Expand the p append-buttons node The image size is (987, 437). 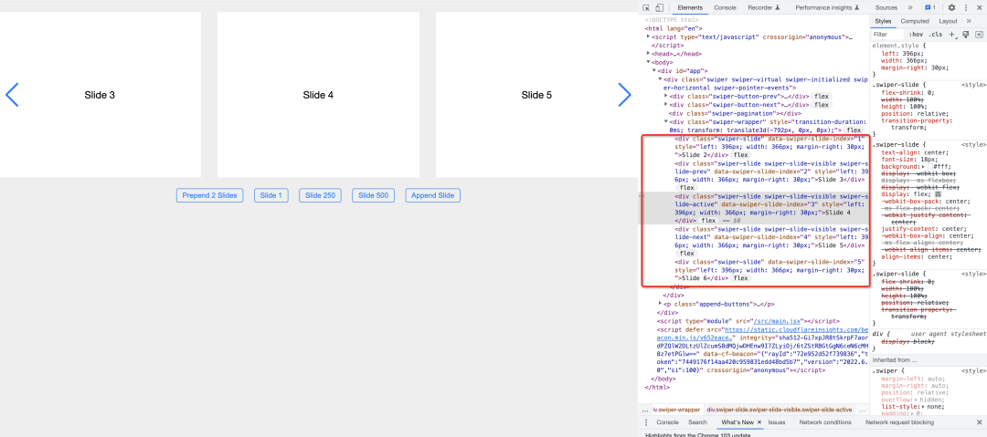pos(661,304)
